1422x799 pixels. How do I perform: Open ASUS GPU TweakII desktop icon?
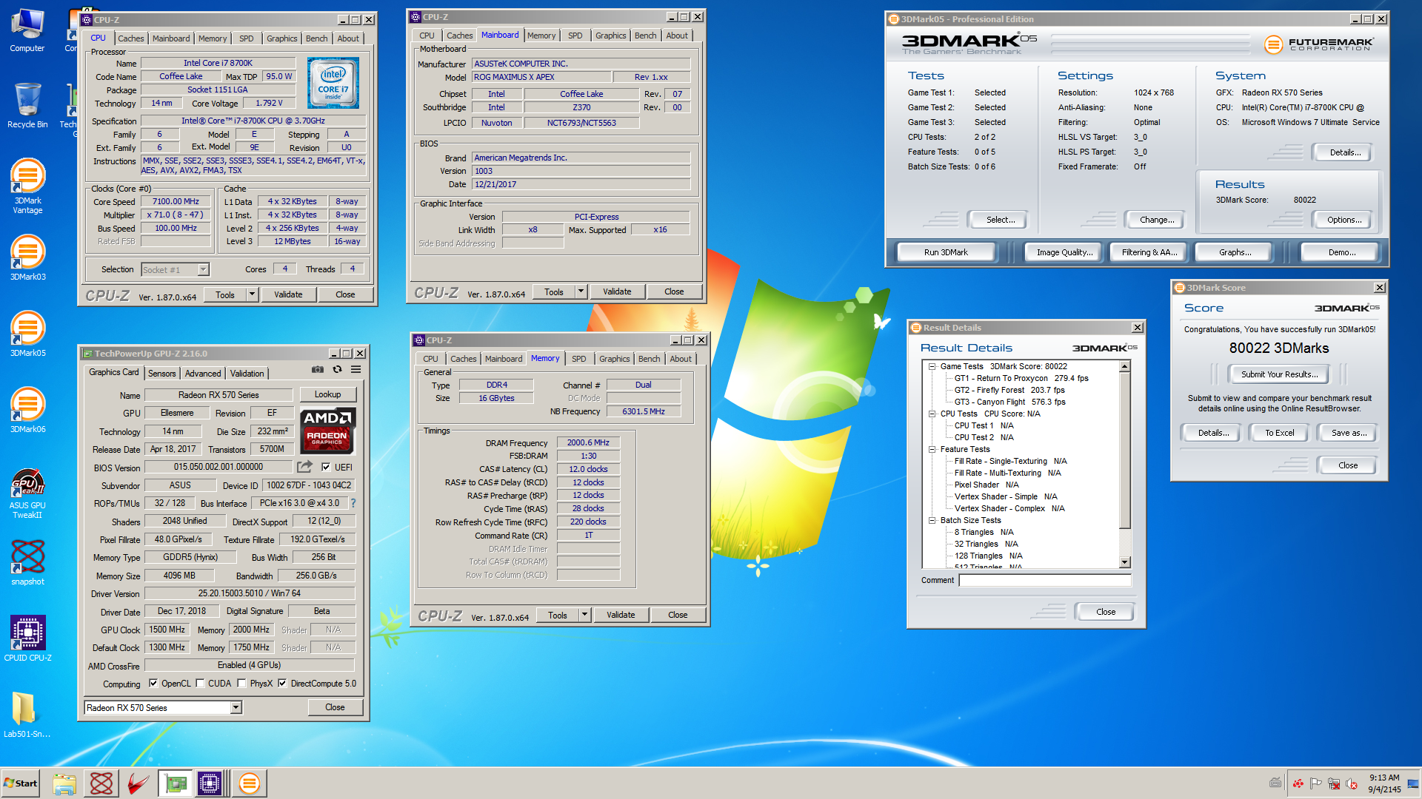click(27, 493)
